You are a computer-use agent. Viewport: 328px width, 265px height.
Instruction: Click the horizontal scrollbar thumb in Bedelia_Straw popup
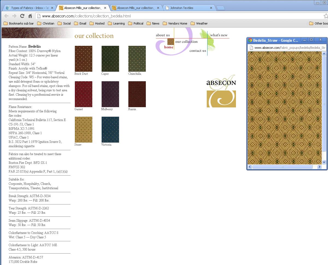[282, 167]
